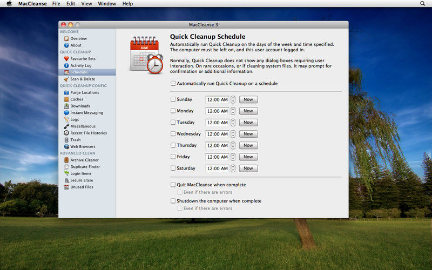Open the Activity Log icon
This screenshot has width=432, height=270.
66,65
